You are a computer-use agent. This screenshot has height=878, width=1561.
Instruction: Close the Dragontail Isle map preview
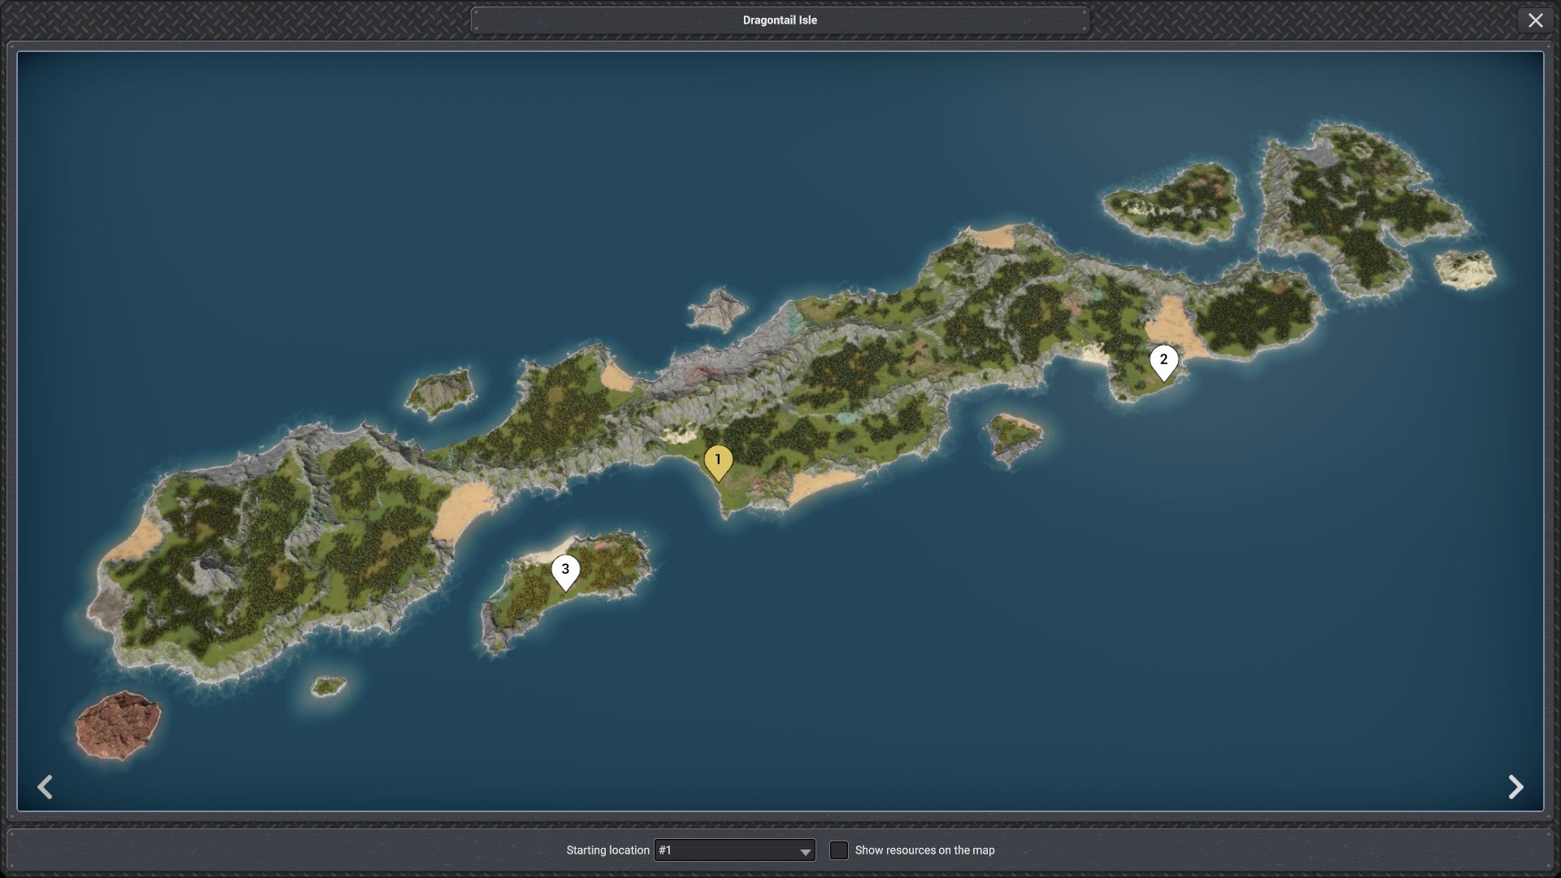[1535, 20]
